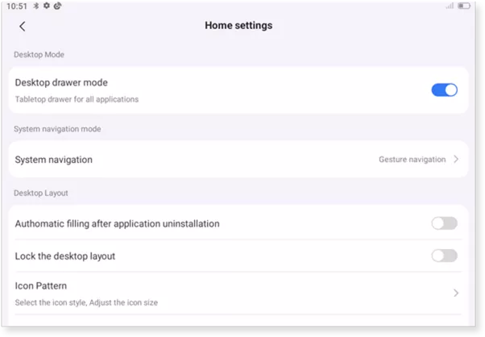Click the third status bar icon beside gear

(x=57, y=6)
